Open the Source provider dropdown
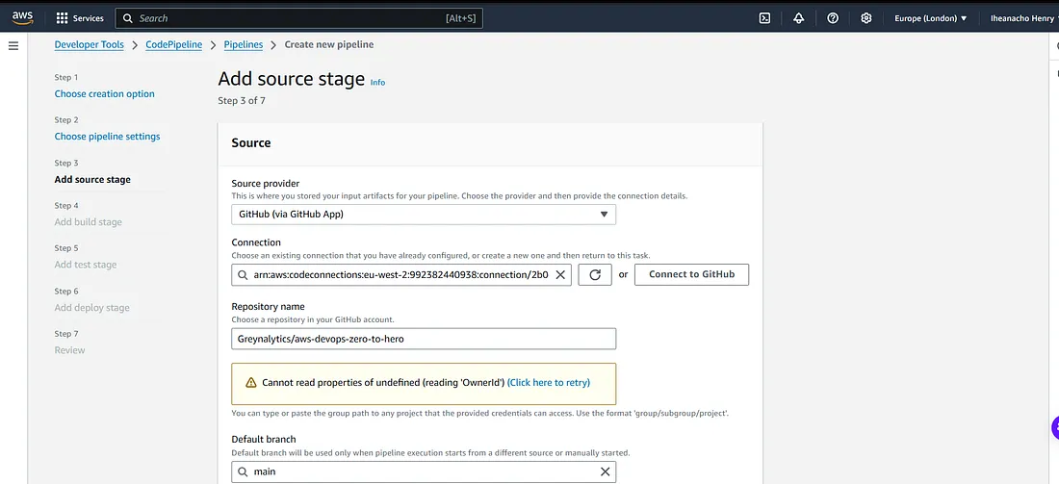 tap(424, 215)
